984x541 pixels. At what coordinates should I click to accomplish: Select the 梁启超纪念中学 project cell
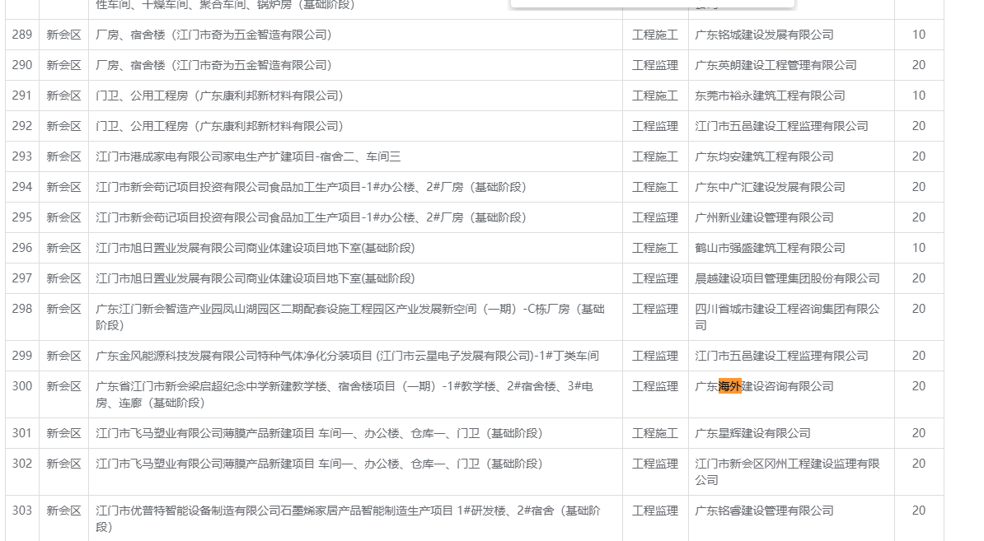344,394
